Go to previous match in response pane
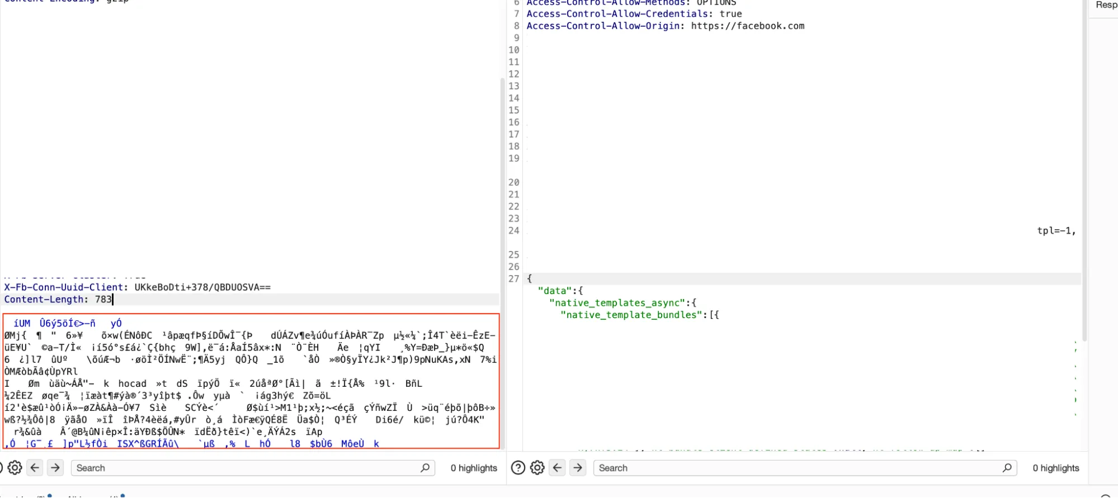This screenshot has height=498, width=1118. pyautogui.click(x=558, y=468)
